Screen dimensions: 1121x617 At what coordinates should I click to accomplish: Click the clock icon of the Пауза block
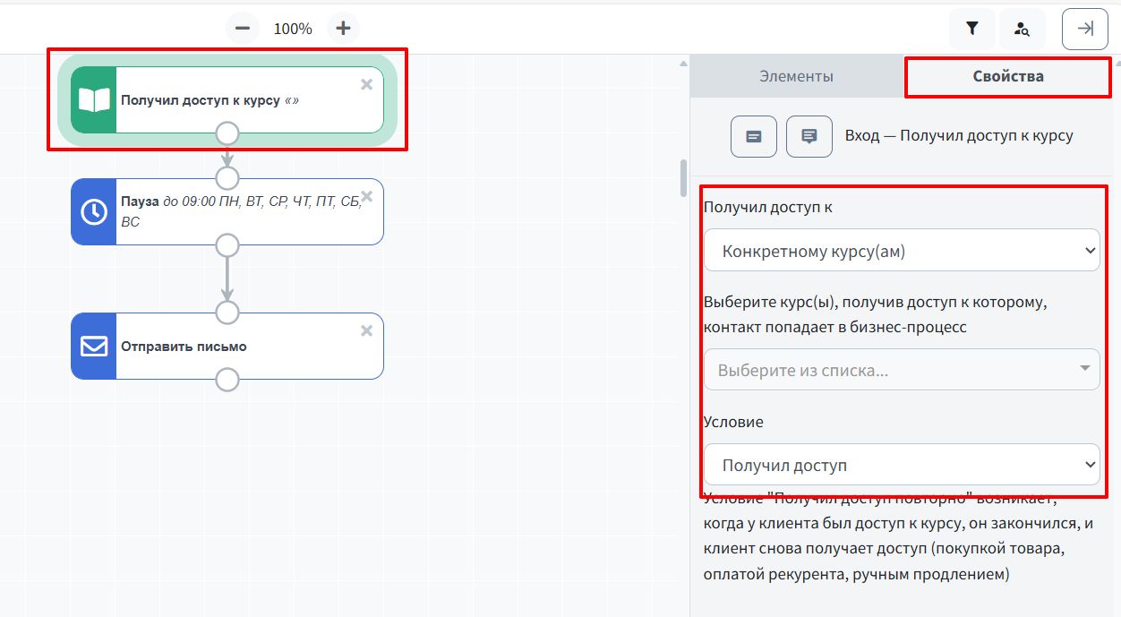point(94,211)
